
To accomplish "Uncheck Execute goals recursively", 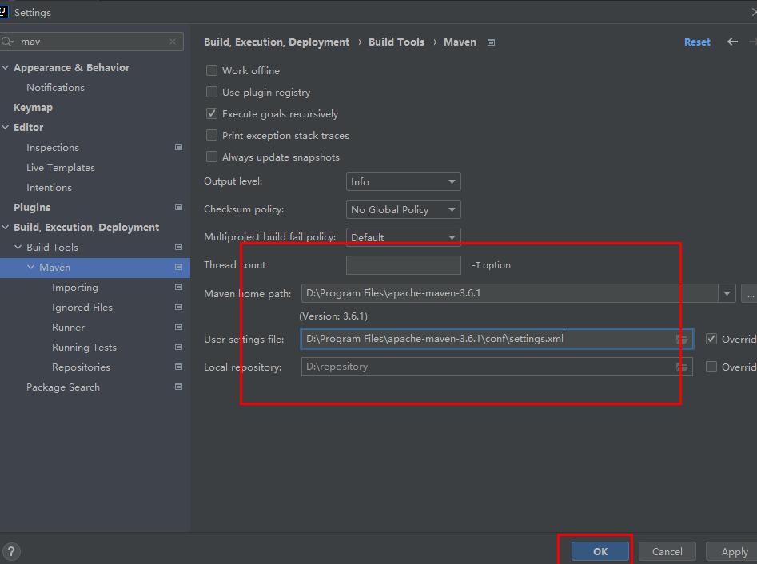I will pos(212,113).
